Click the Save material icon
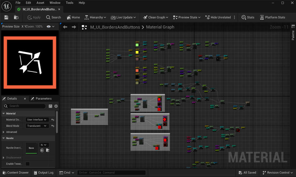 point(6,17)
